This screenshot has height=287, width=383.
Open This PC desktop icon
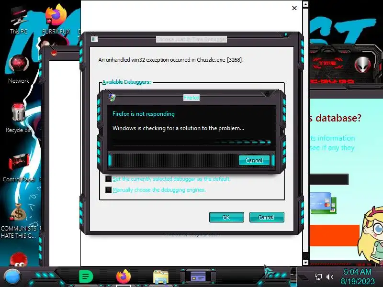point(19,21)
